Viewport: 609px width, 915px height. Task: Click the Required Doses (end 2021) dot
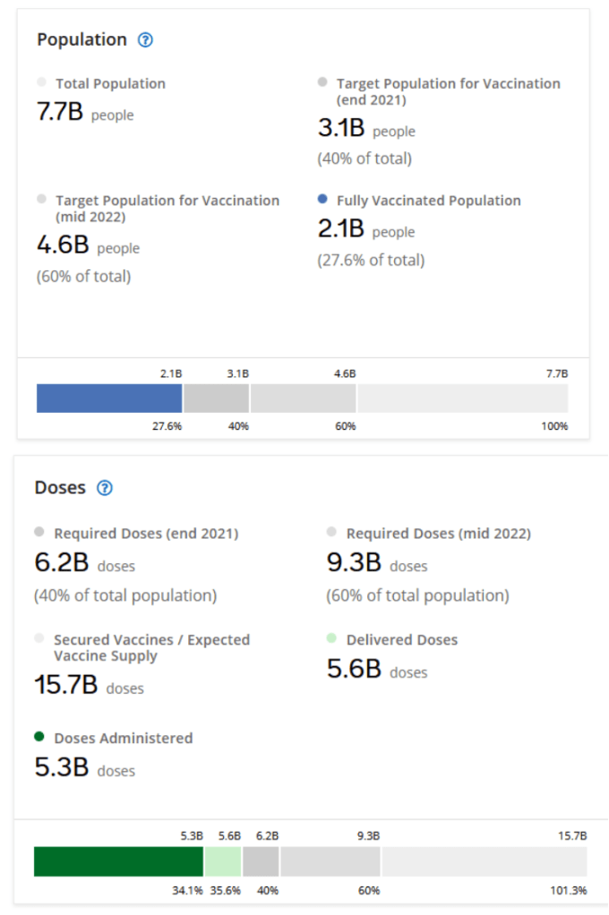click(x=39, y=532)
